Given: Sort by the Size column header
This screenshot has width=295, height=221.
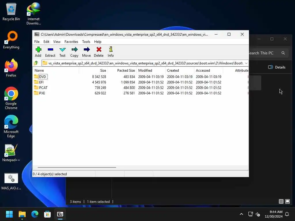Looking at the screenshot, I should 93,70.
